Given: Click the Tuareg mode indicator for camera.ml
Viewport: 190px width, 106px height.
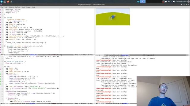Looking at the screenshot, I should tap(59, 55).
